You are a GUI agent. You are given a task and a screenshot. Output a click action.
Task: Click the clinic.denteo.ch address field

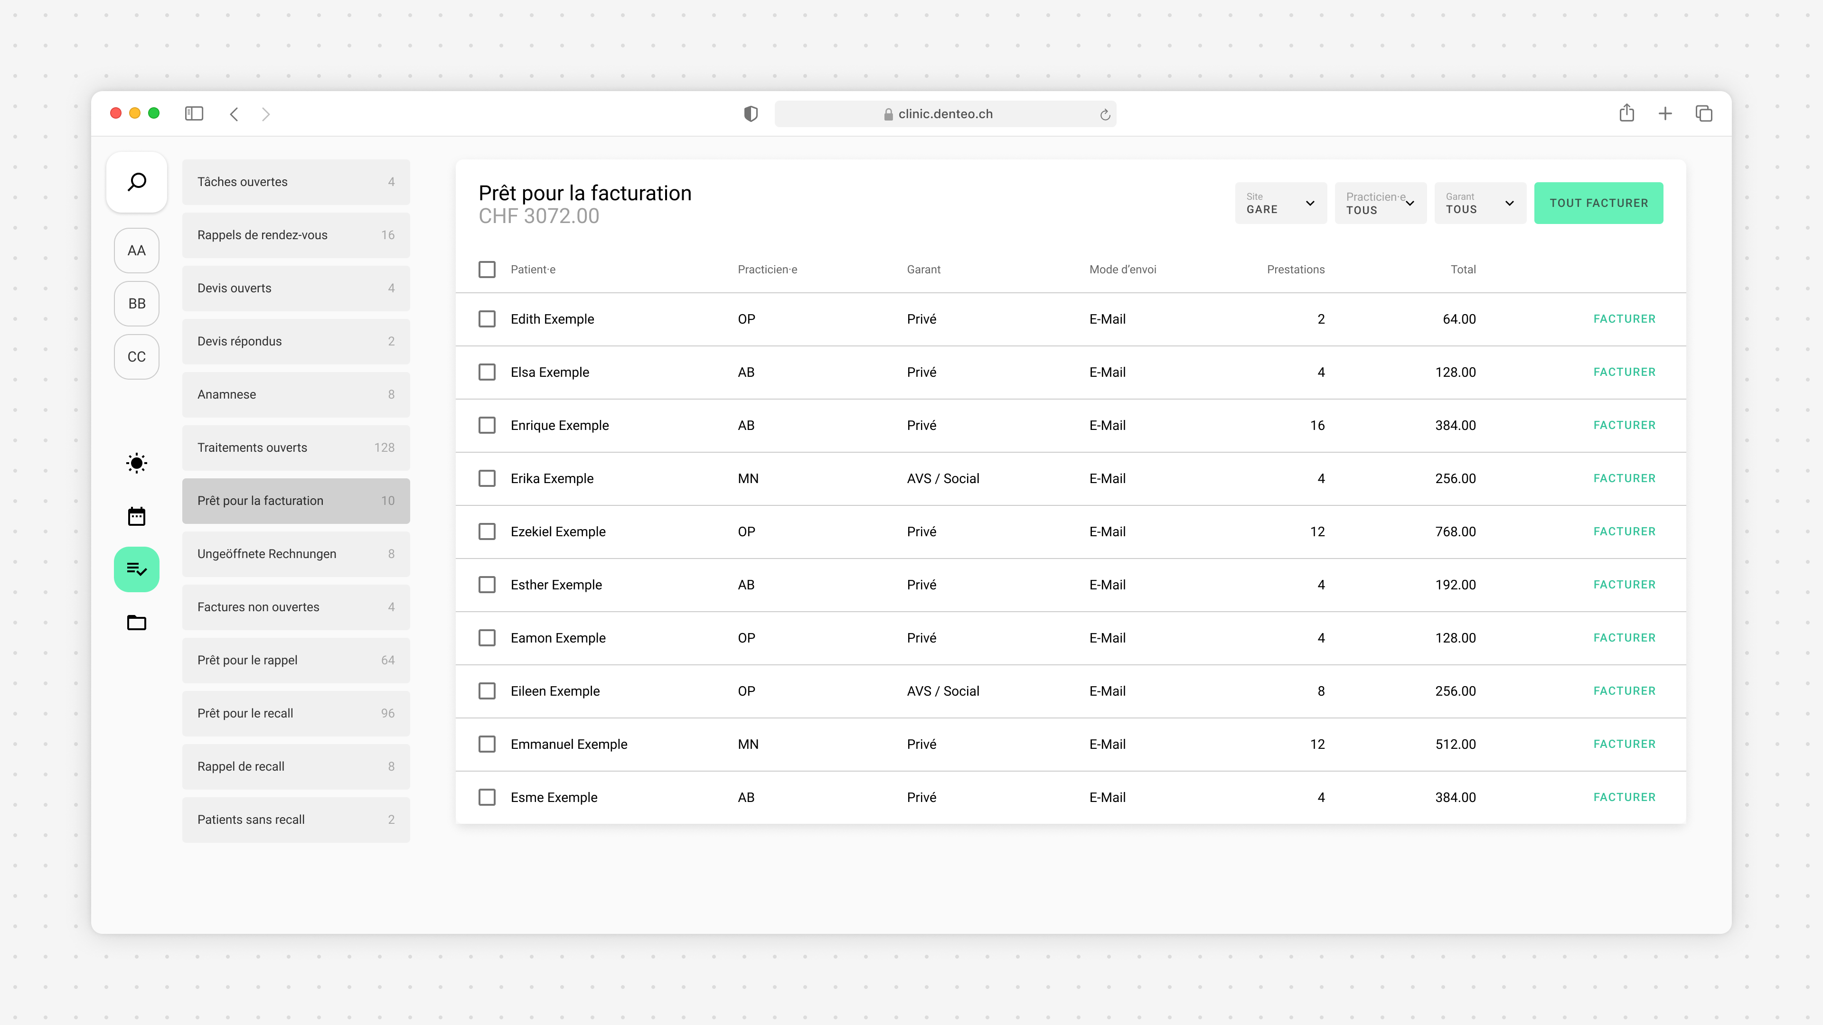(x=945, y=114)
